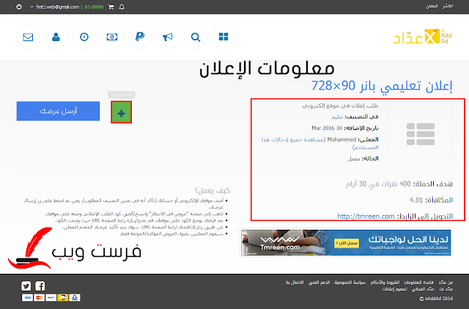This screenshot has height=309, width=469.
Task: Click the blue أرسل عرضك button
Action: coord(58,111)
